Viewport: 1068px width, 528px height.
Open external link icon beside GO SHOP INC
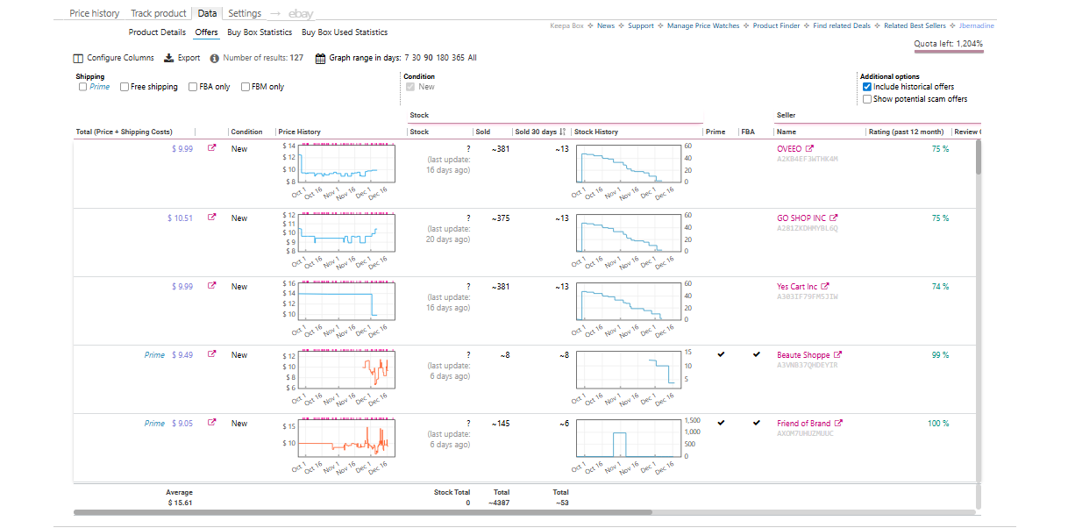[x=834, y=218]
